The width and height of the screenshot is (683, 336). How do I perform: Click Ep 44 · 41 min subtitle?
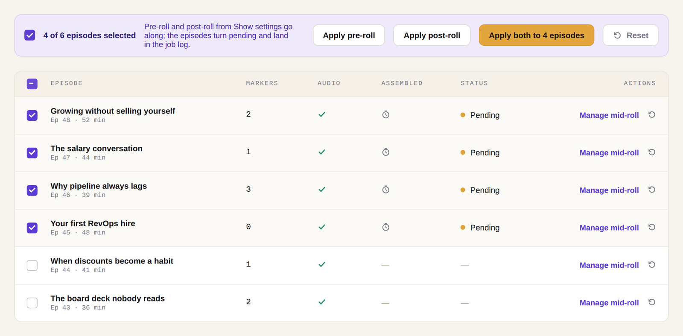coord(78,270)
